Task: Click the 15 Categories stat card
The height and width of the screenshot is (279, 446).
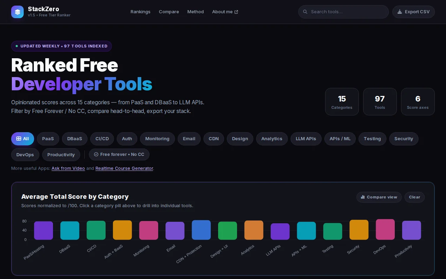Action: pyautogui.click(x=342, y=101)
